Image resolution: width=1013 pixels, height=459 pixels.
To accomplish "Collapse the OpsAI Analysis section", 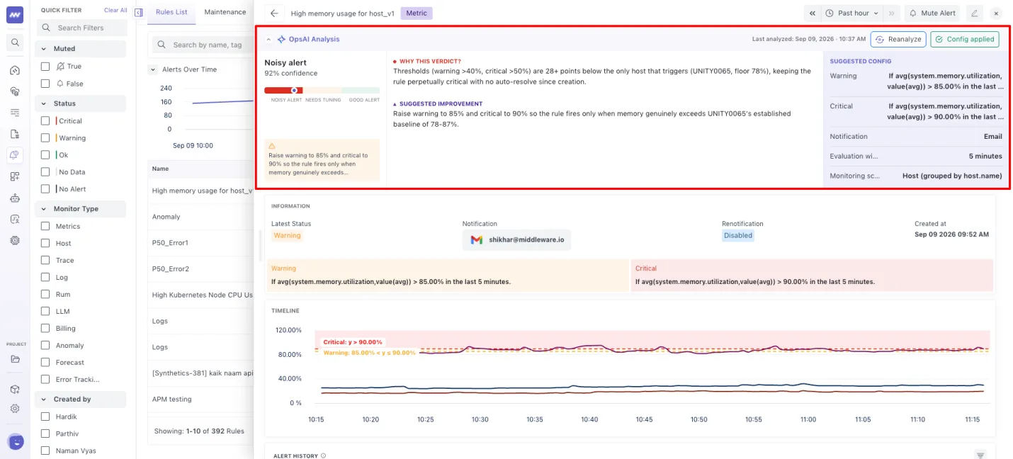I will [x=269, y=40].
